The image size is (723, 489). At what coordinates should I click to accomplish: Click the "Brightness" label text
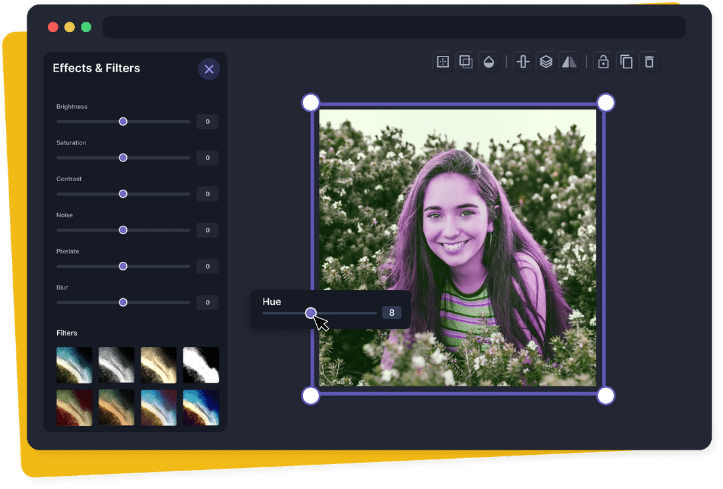(x=72, y=106)
